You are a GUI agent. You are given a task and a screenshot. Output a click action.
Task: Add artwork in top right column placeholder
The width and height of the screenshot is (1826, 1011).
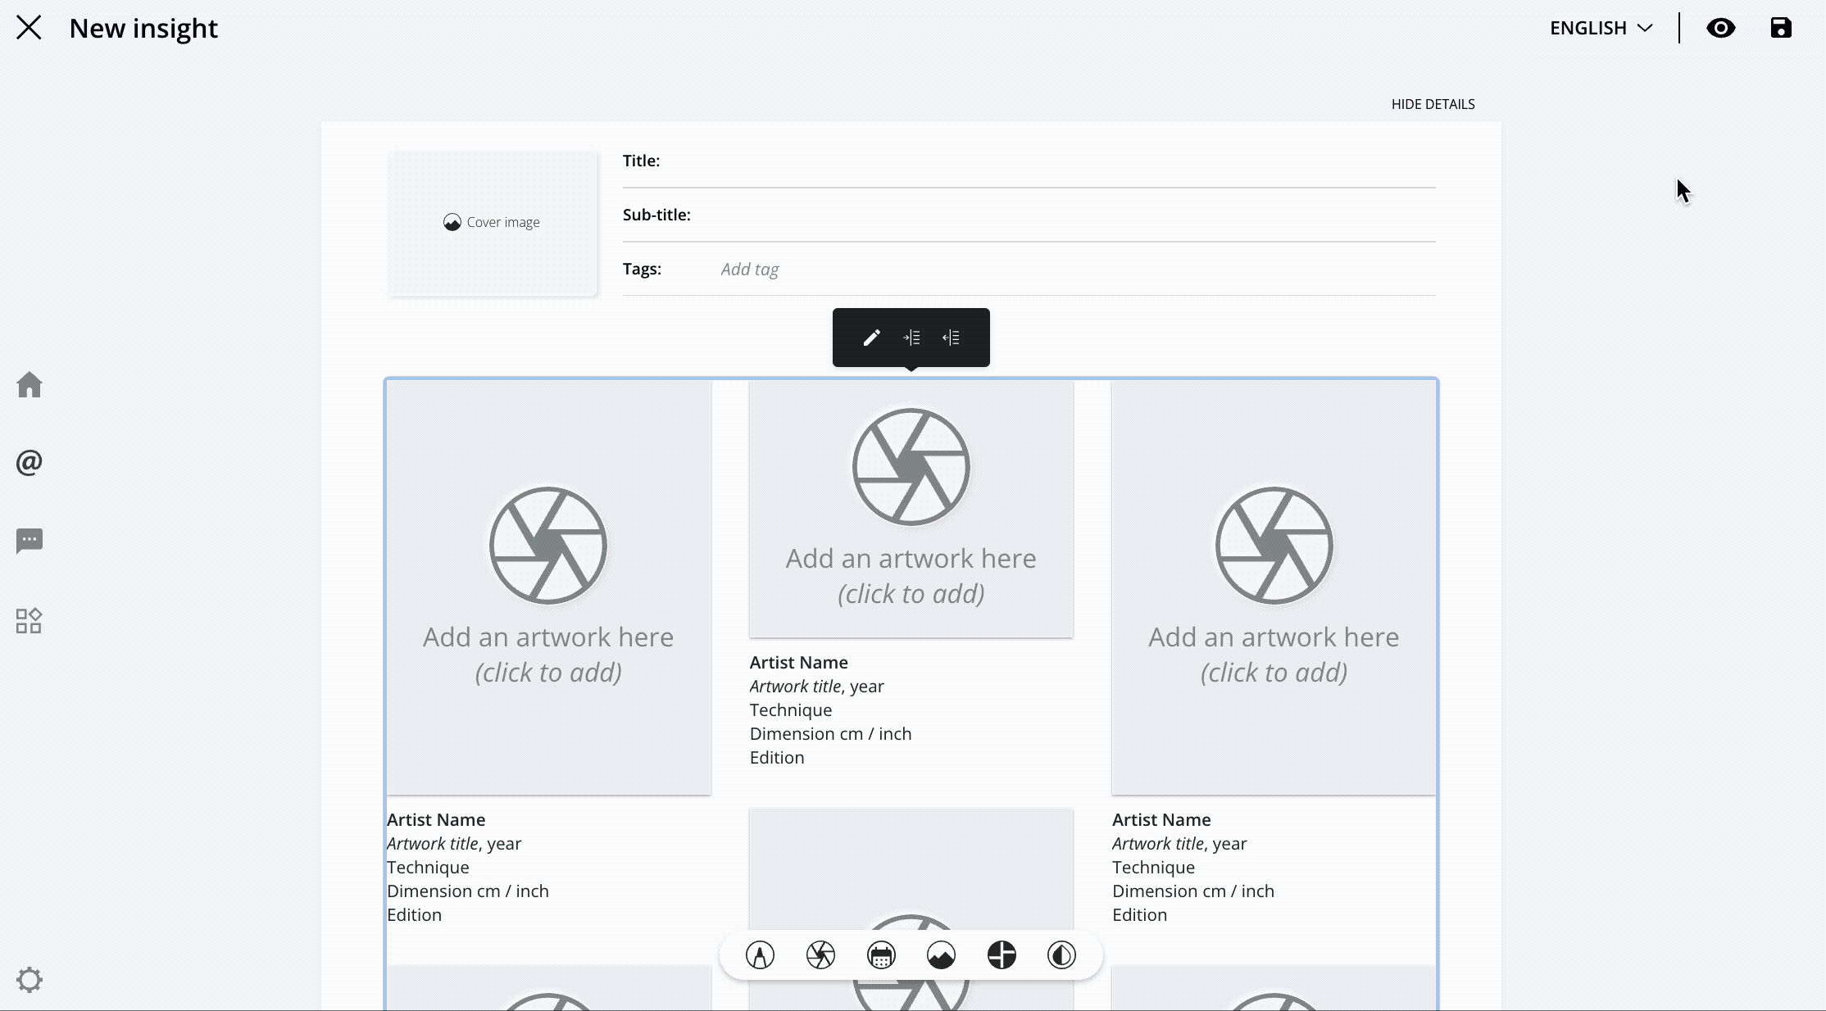[x=1274, y=587]
